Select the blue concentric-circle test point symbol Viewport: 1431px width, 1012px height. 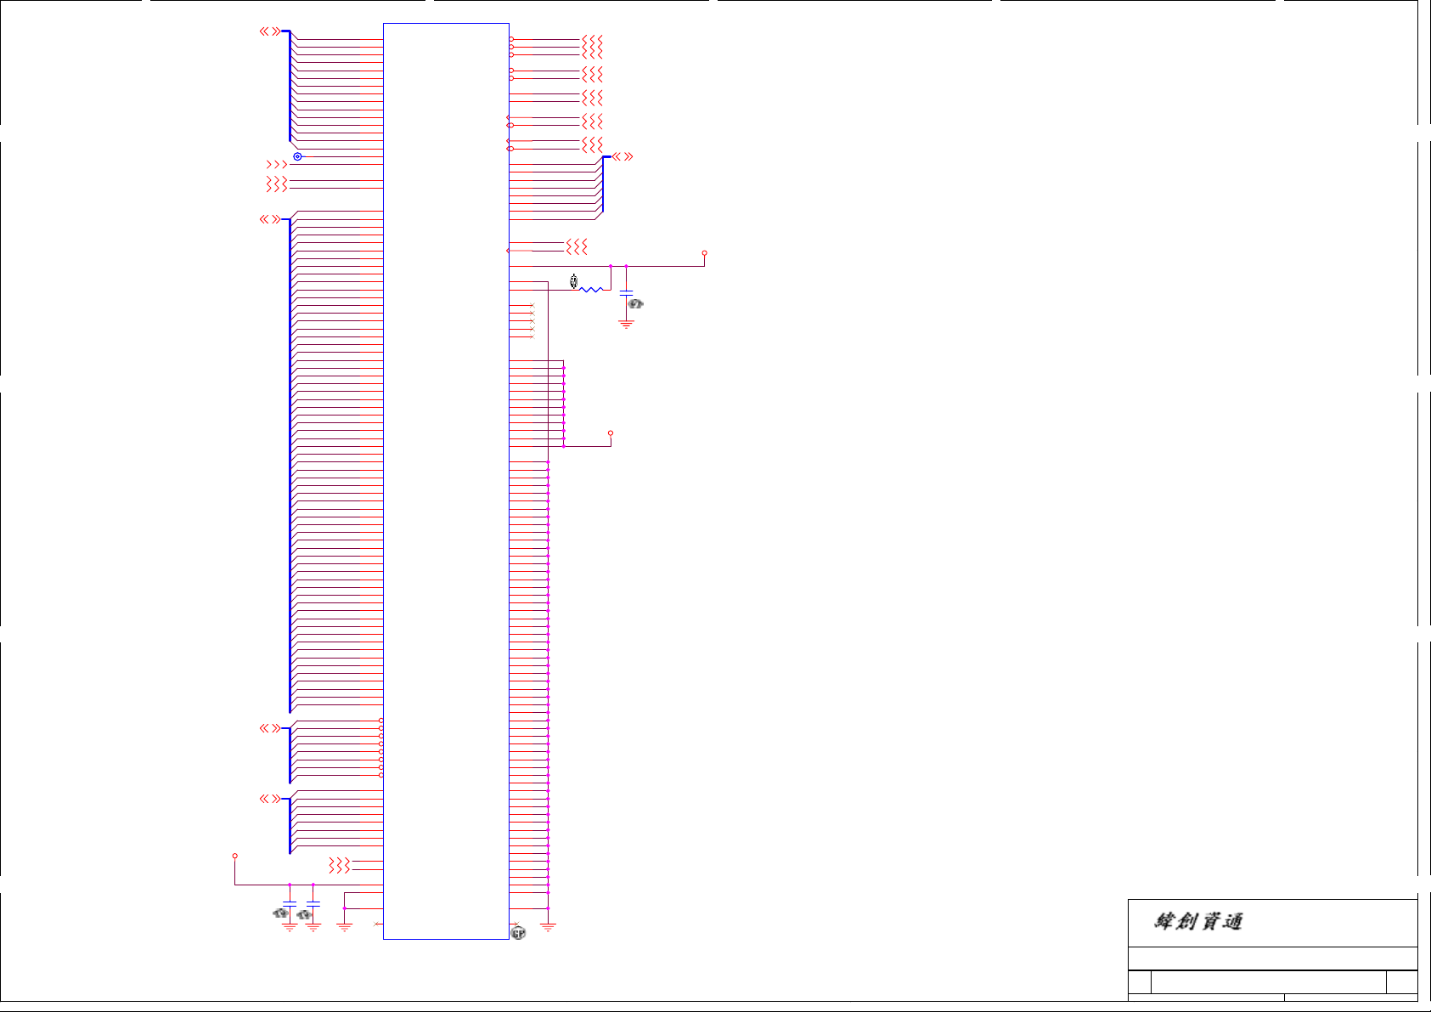[297, 156]
